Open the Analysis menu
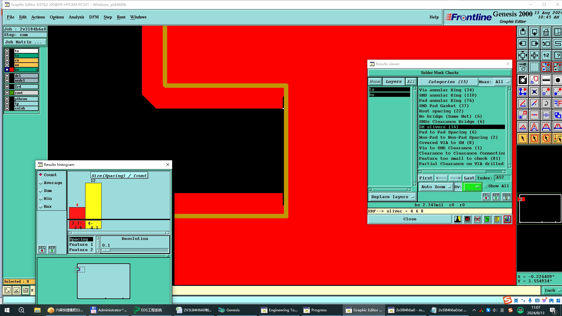 point(76,17)
